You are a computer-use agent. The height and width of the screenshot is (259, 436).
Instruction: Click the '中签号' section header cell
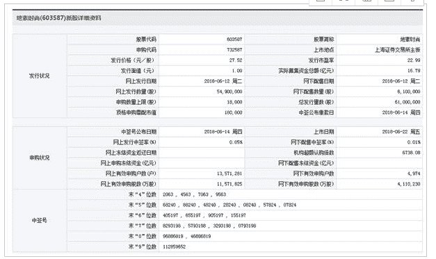pos(39,220)
